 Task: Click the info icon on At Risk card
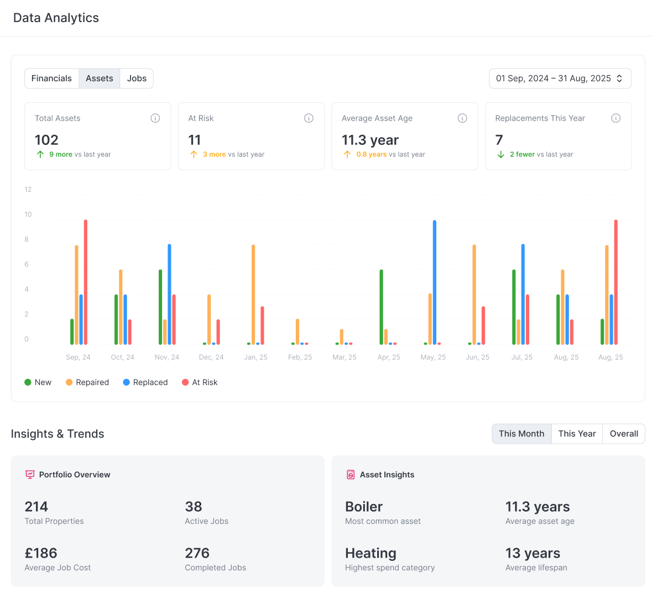point(309,118)
